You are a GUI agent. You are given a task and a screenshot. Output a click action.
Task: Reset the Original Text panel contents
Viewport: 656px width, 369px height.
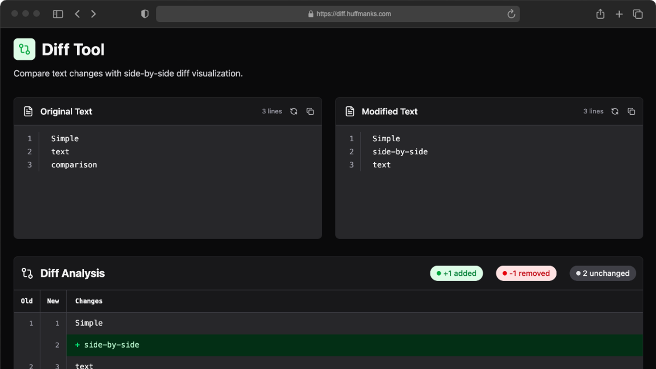pos(294,111)
